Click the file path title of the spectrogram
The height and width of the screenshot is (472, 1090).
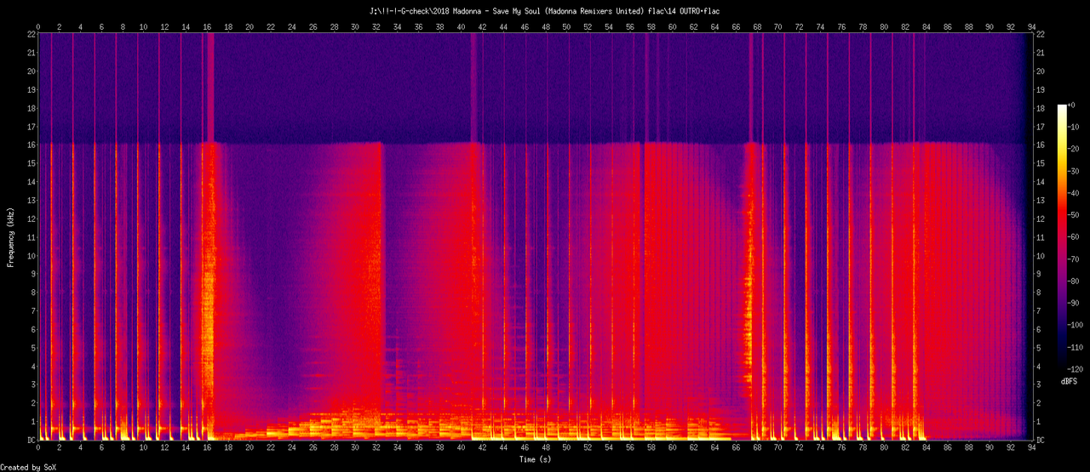coord(545,11)
